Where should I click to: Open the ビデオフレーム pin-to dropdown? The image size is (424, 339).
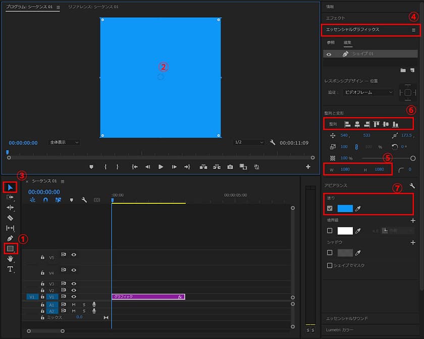[368, 92]
